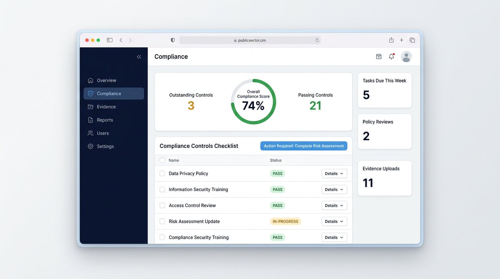
Task: Click the Status column header
Action: (276, 160)
